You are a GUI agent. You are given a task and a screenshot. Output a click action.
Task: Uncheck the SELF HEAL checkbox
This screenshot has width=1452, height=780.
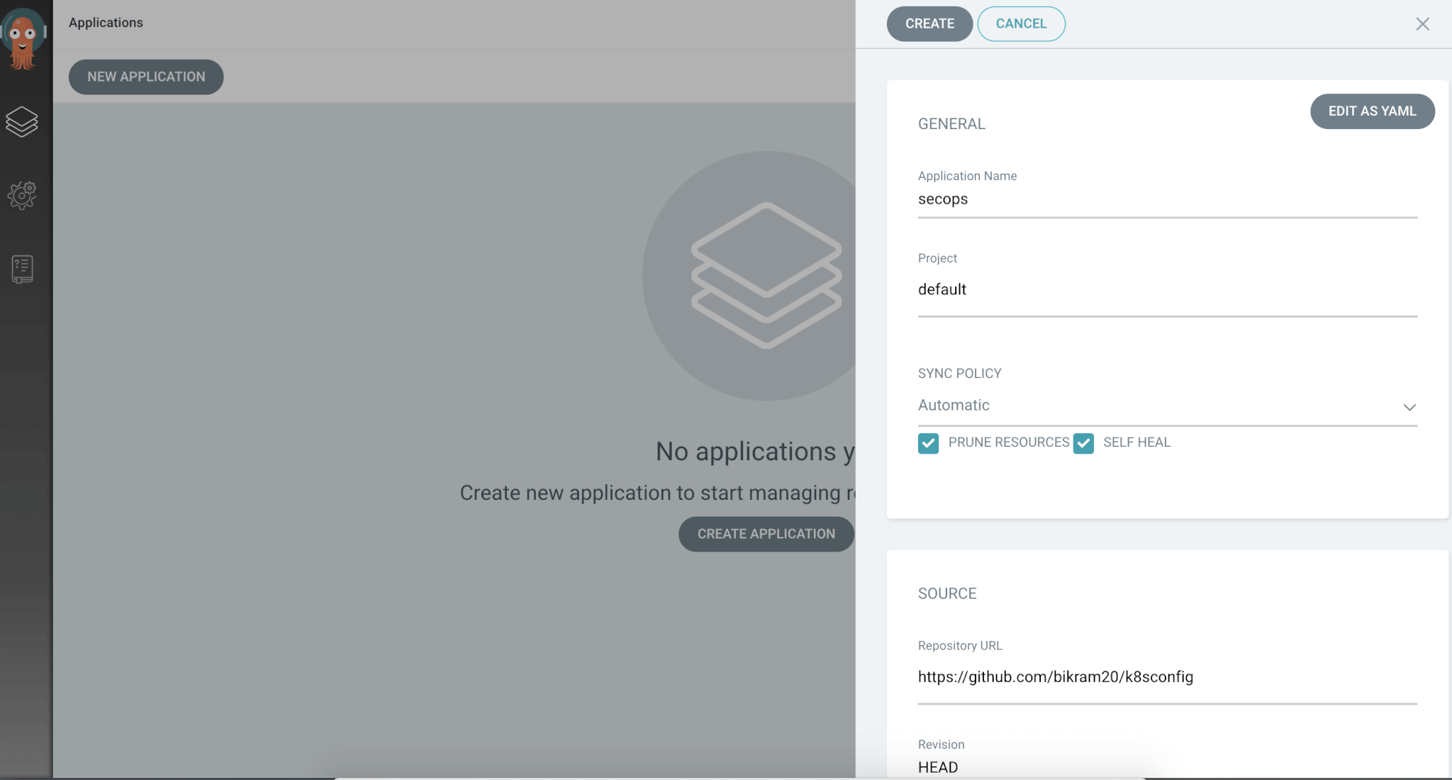pyautogui.click(x=1083, y=443)
